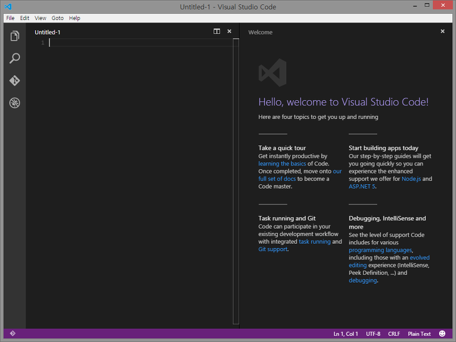Follow the 'learning the basics' link

pos(282,163)
